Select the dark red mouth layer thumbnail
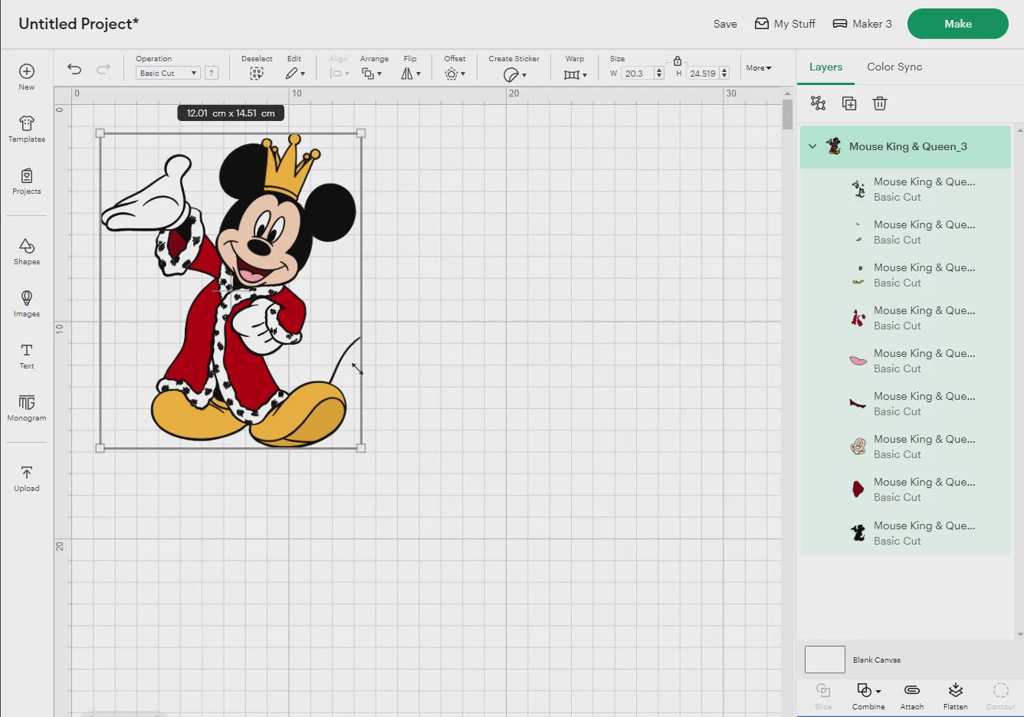 pyautogui.click(x=858, y=403)
